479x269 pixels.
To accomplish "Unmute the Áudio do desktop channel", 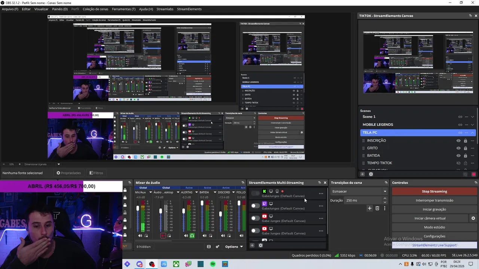I will click(x=163, y=236).
